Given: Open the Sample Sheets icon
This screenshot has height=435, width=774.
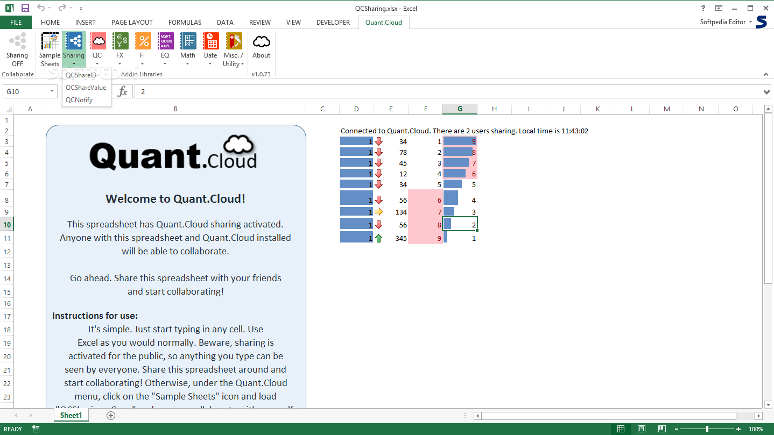Looking at the screenshot, I should point(50,41).
